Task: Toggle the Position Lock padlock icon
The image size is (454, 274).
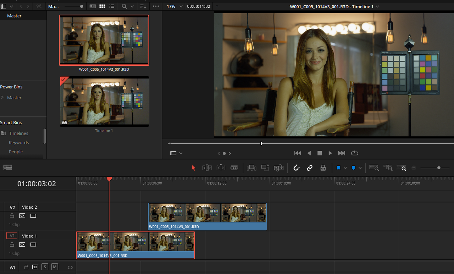Action: (323, 168)
